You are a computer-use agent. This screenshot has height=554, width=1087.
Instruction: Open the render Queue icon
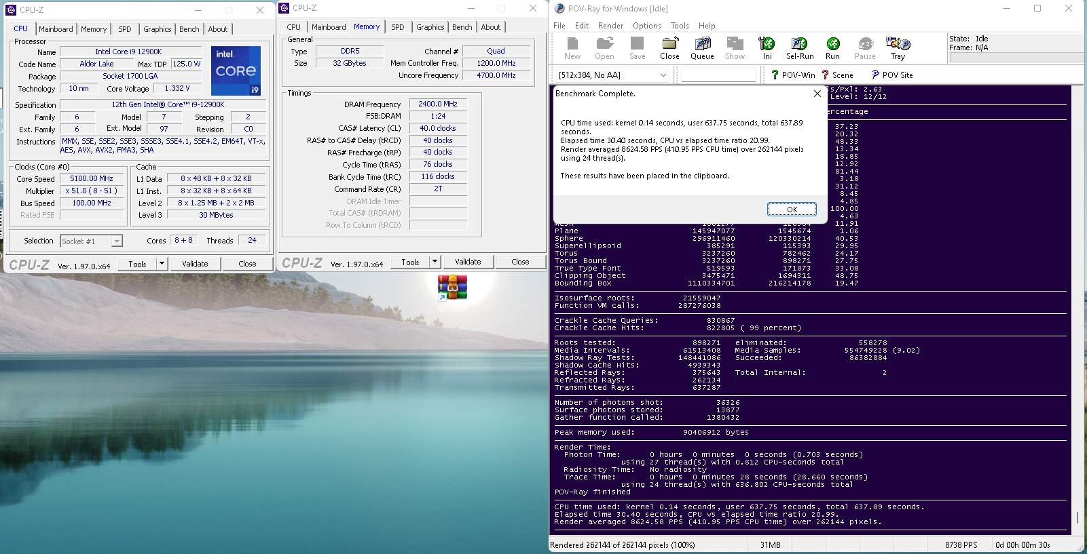702,44
